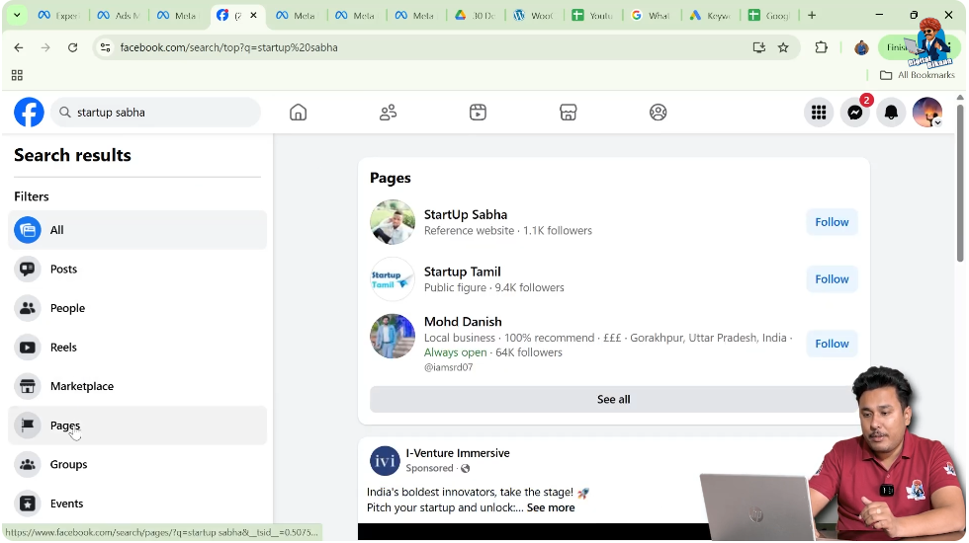Screen dimensions: 969x543
Task: Follow the Mohd Danish page
Action: pyautogui.click(x=832, y=344)
